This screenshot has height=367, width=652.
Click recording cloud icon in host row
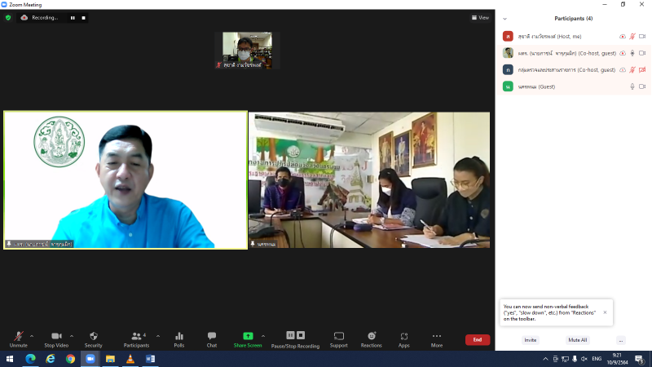click(x=623, y=36)
